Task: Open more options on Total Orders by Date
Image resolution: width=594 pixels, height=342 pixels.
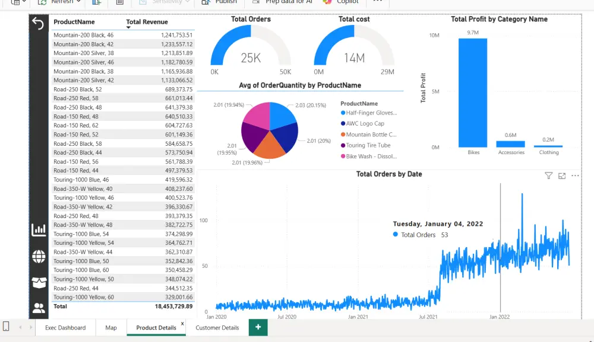Action: [574, 175]
